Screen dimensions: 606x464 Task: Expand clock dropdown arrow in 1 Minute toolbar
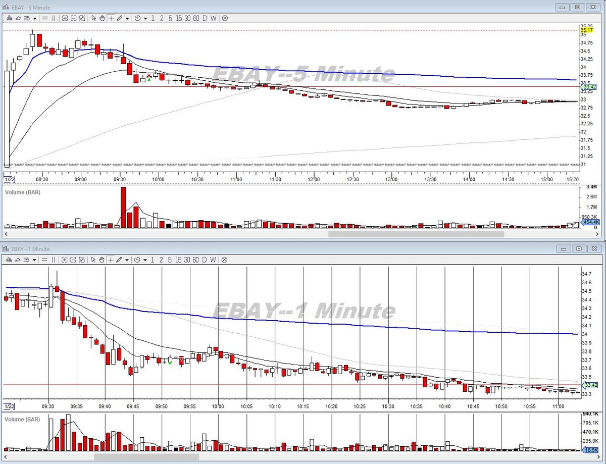click(145, 260)
